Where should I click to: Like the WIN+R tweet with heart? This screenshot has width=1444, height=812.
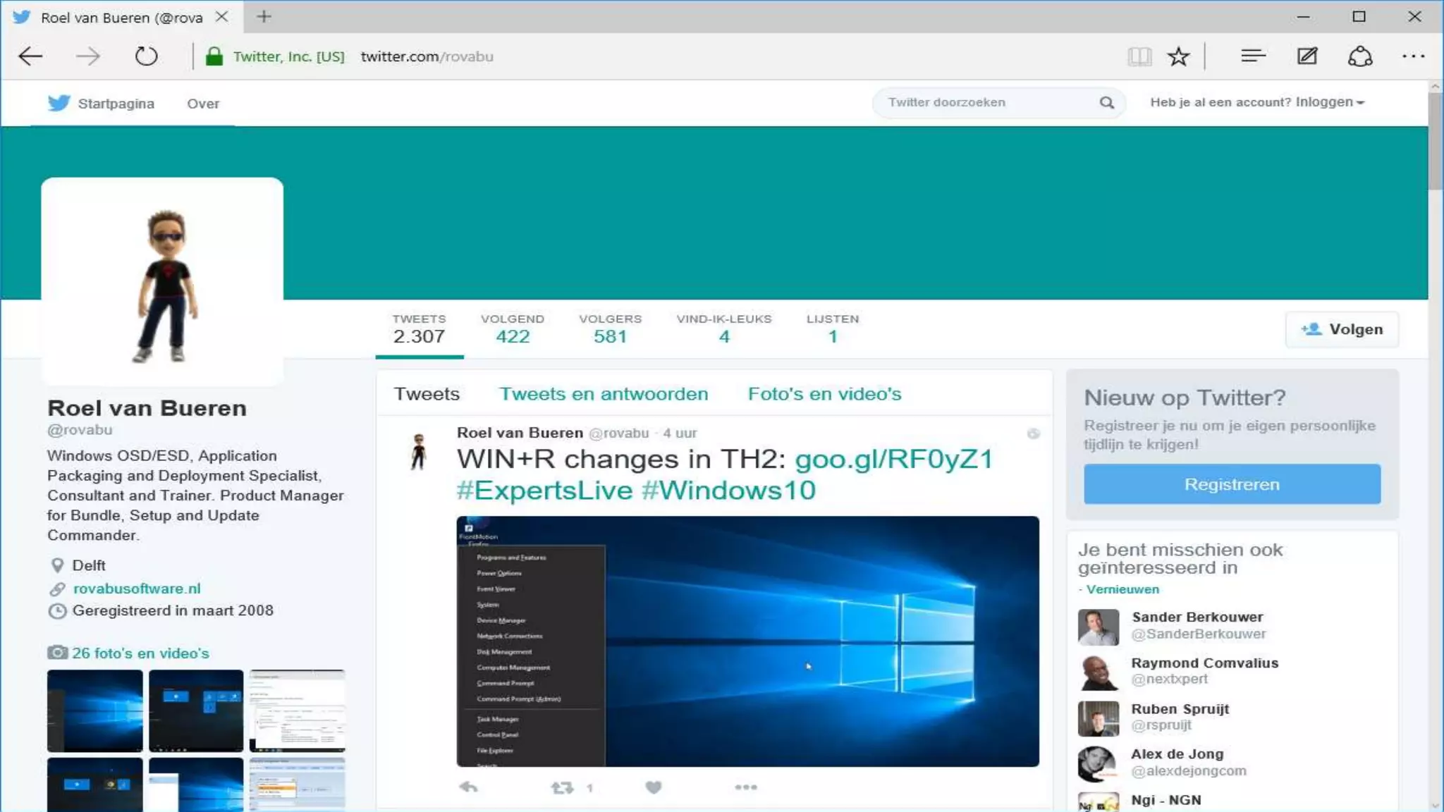coord(654,787)
